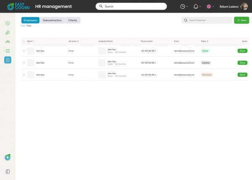This screenshot has width=252, height=180.
Task: Open notifications bell in header
Action: [196, 6]
